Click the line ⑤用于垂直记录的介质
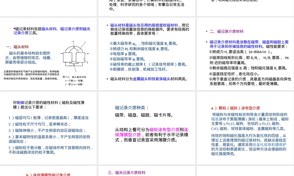 tap(250, 82)
